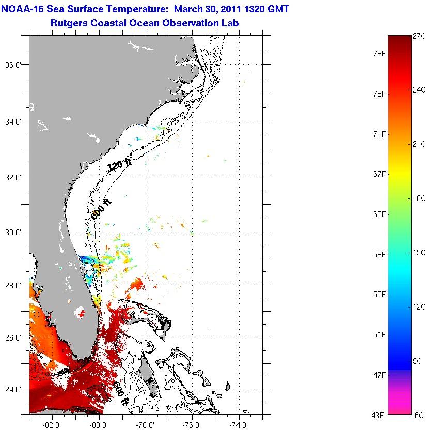This screenshot has height=430, width=426.
Task: Click the 30 0' latitude label
Action: click(13, 232)
